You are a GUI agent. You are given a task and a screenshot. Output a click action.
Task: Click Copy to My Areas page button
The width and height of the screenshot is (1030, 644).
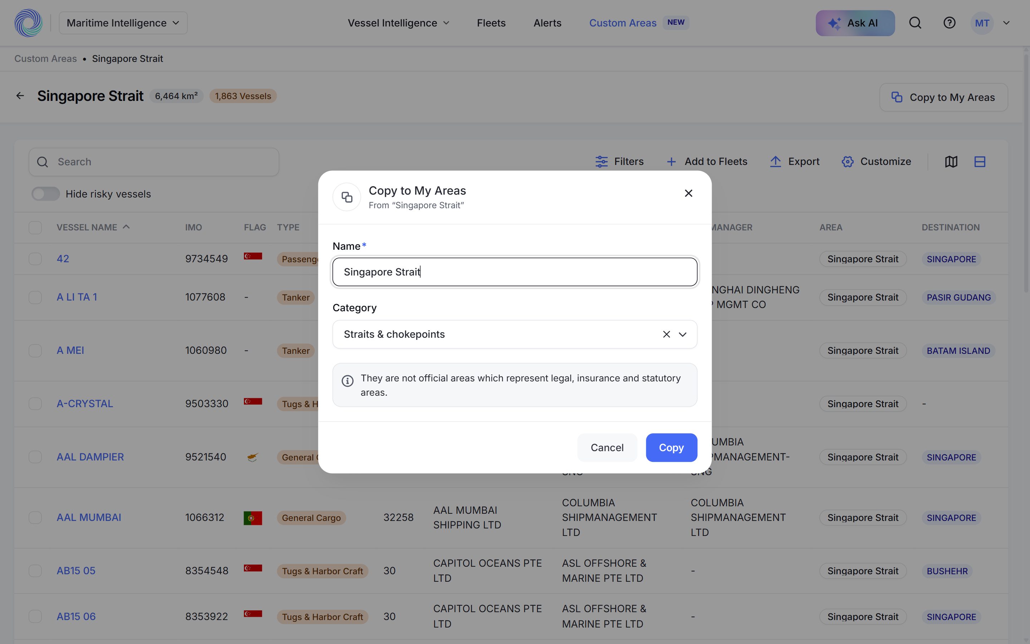[943, 98]
